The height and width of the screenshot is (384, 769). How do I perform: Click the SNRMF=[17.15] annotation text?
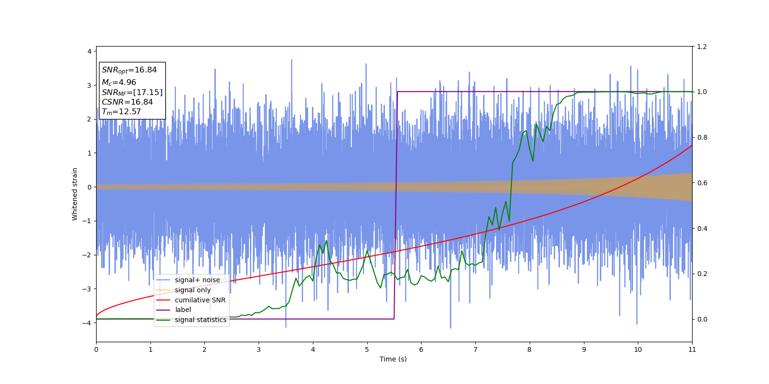tap(132, 92)
